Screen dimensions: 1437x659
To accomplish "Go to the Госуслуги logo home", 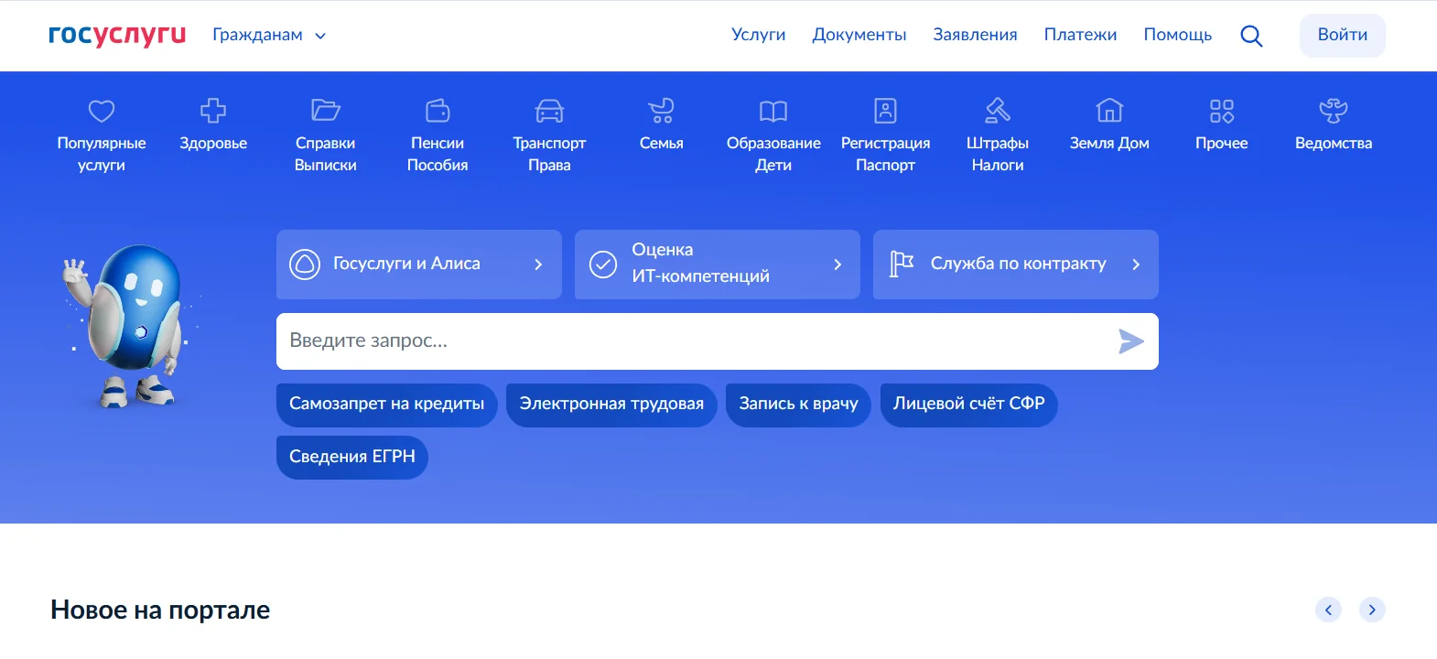I will [117, 35].
